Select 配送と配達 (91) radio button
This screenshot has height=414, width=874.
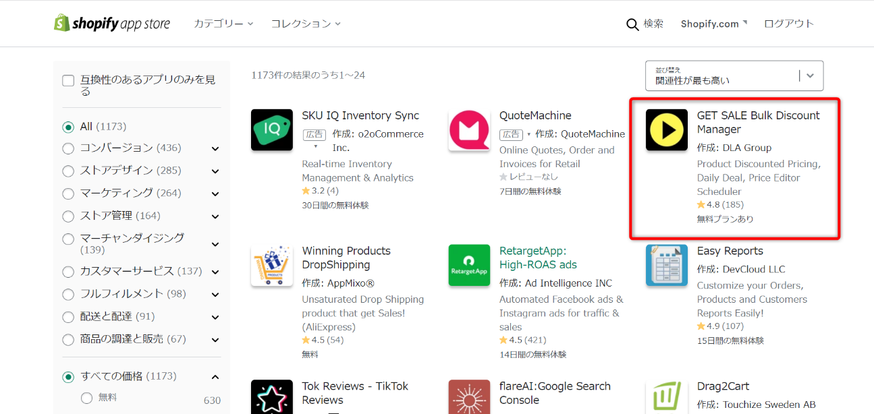(x=68, y=317)
